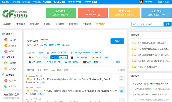Click the 生活专区 section icon
Screen dimensions: 172x102
(x=4, y=57)
